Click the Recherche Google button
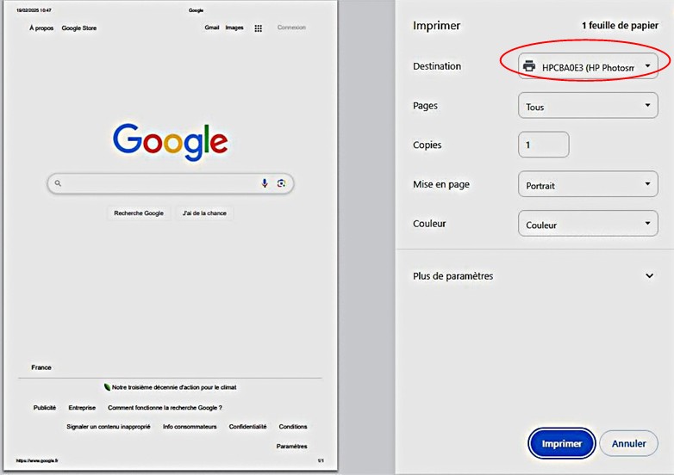Screen dimensions: 674x475 click(139, 213)
